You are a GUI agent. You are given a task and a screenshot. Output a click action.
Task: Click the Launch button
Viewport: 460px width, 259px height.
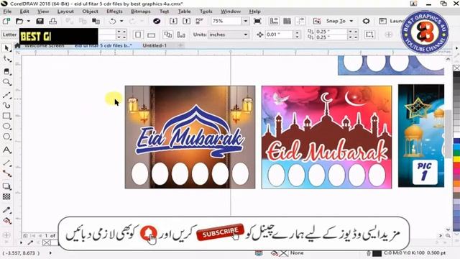(392, 21)
